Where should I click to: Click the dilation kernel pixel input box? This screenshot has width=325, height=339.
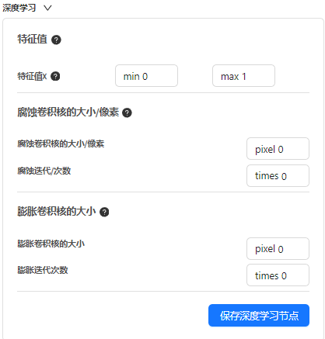pos(278,249)
